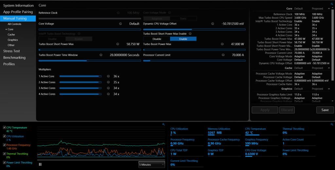Image resolution: width=335 pixels, height=170 pixels.
Task: Collapse the Core section in summary panel
Action: coord(329,9)
